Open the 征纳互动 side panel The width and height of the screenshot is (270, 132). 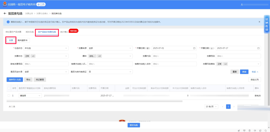[x=267, y=24]
